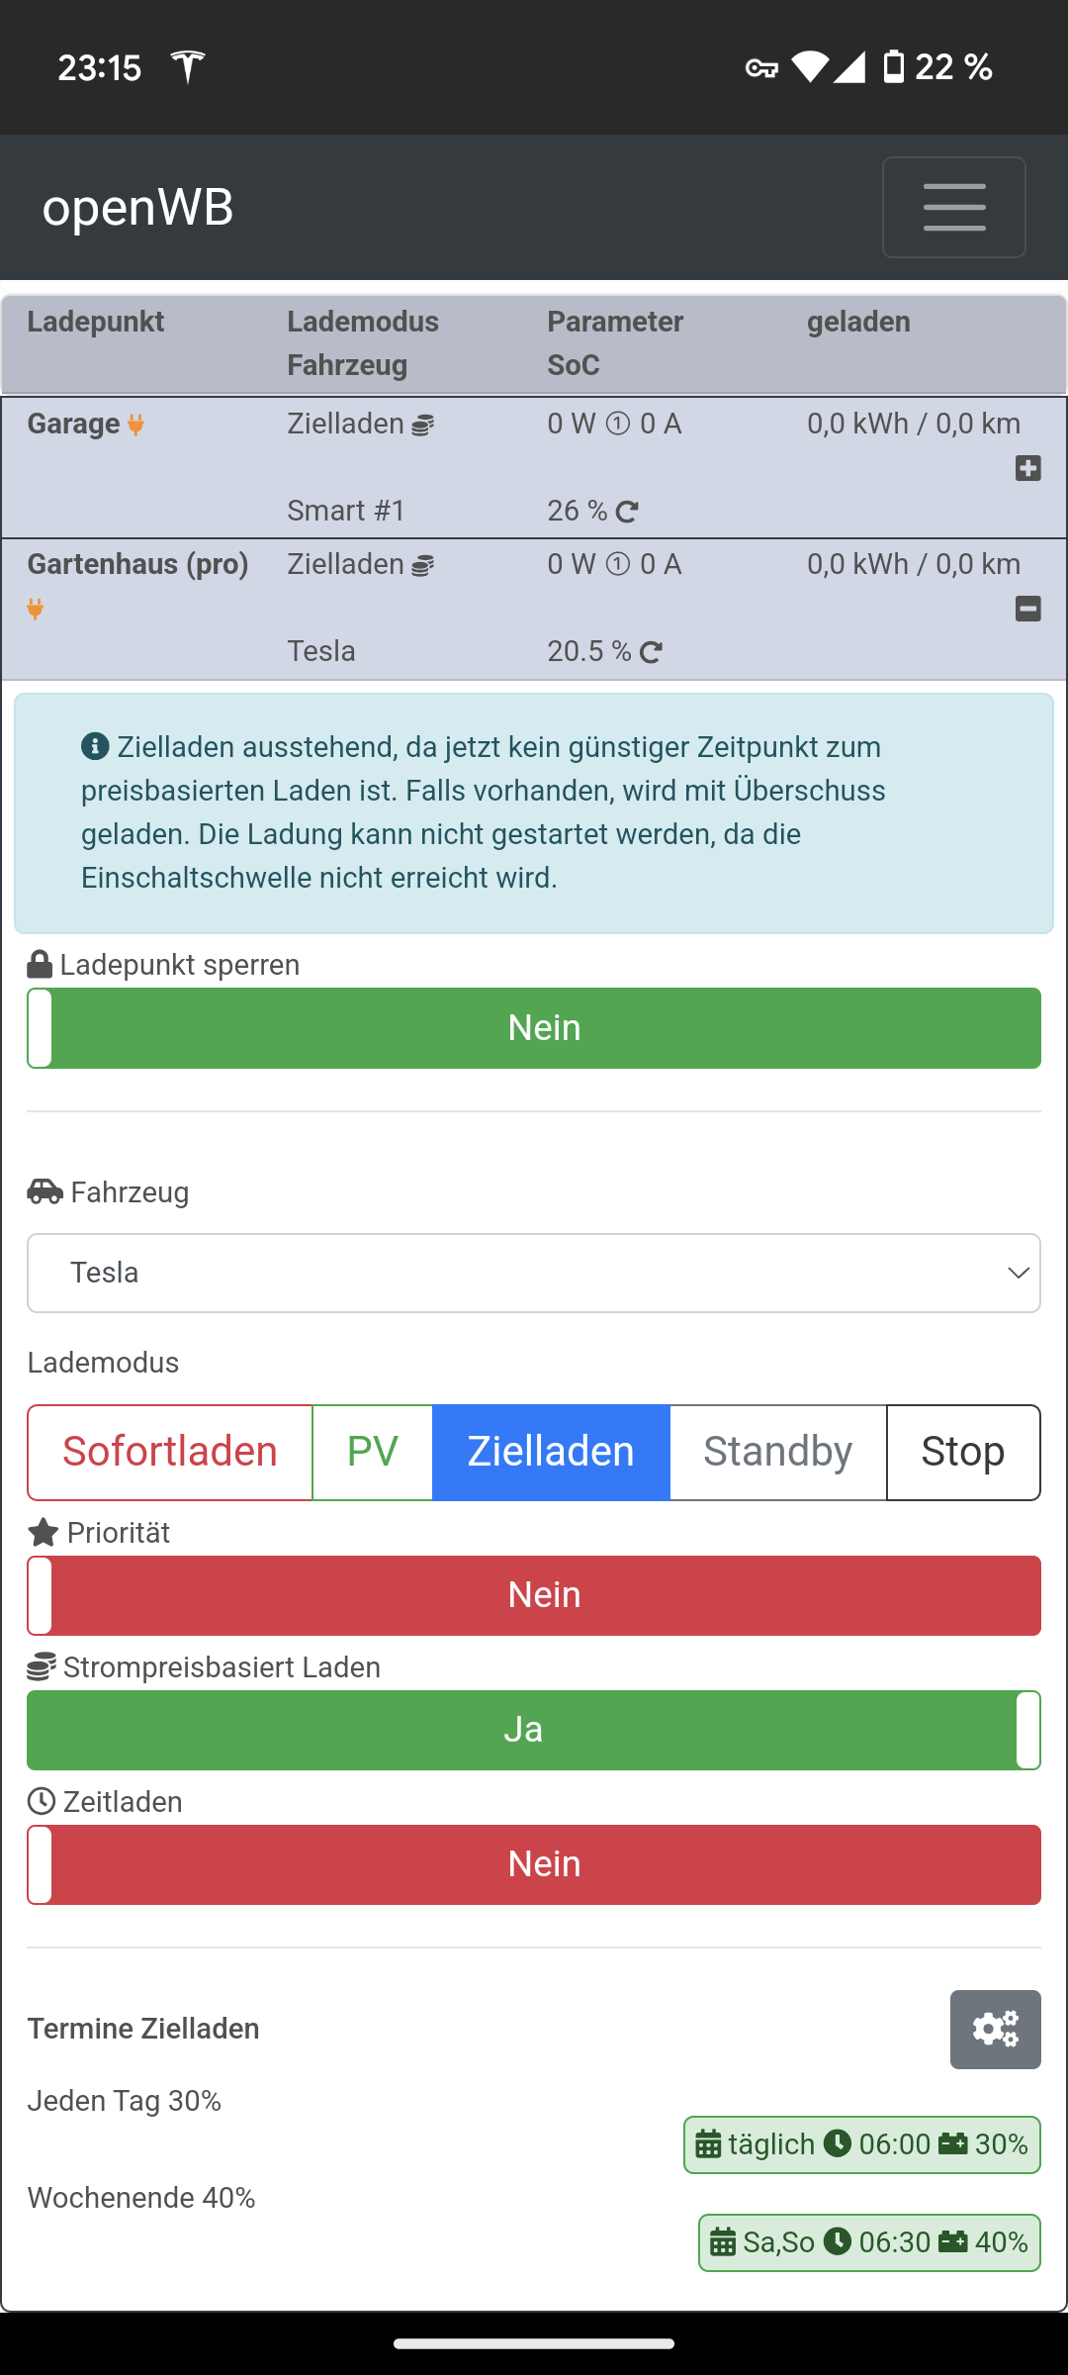Refresh the Tesla SoC value
This screenshot has height=2375, width=1068.
[651, 652]
